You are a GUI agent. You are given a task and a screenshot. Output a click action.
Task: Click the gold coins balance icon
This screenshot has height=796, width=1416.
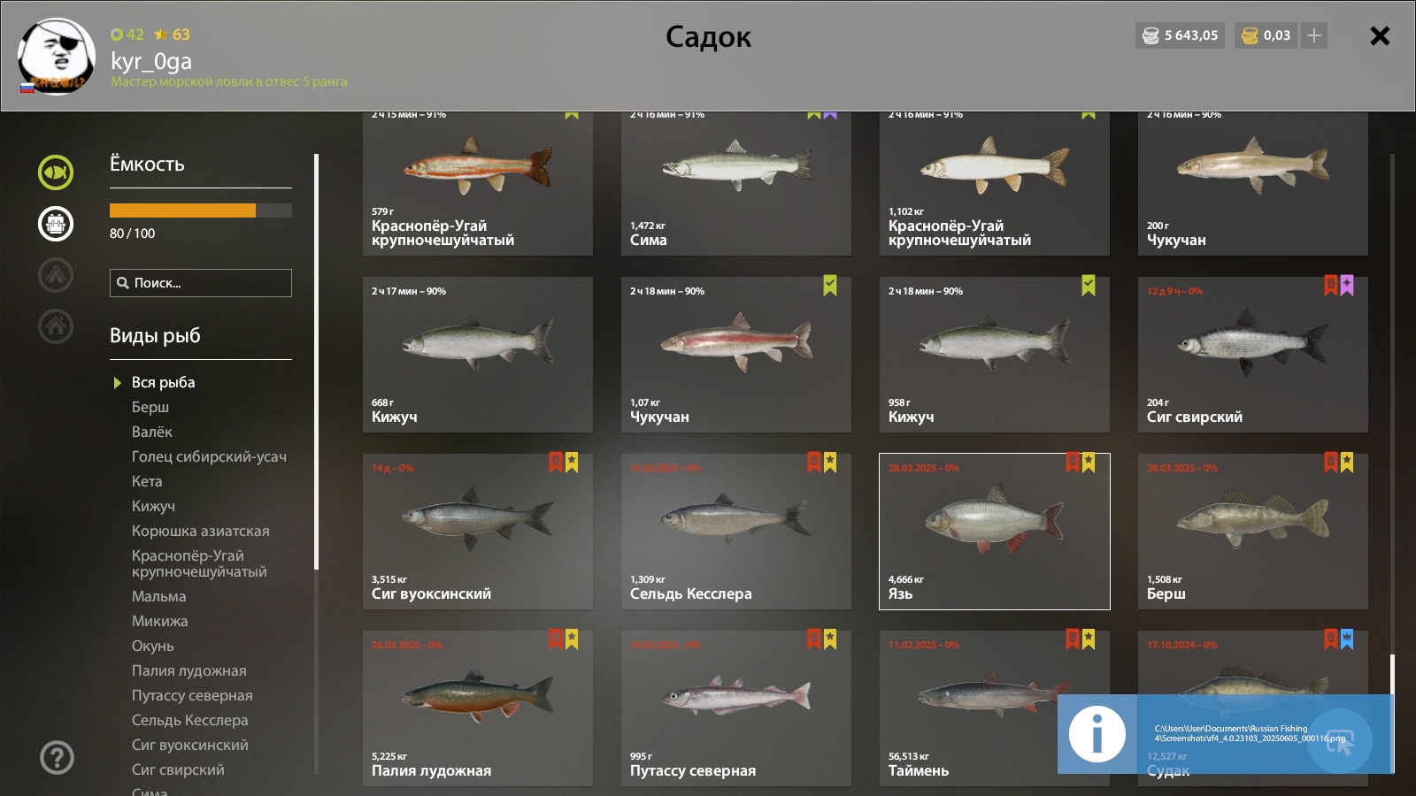[1250, 35]
